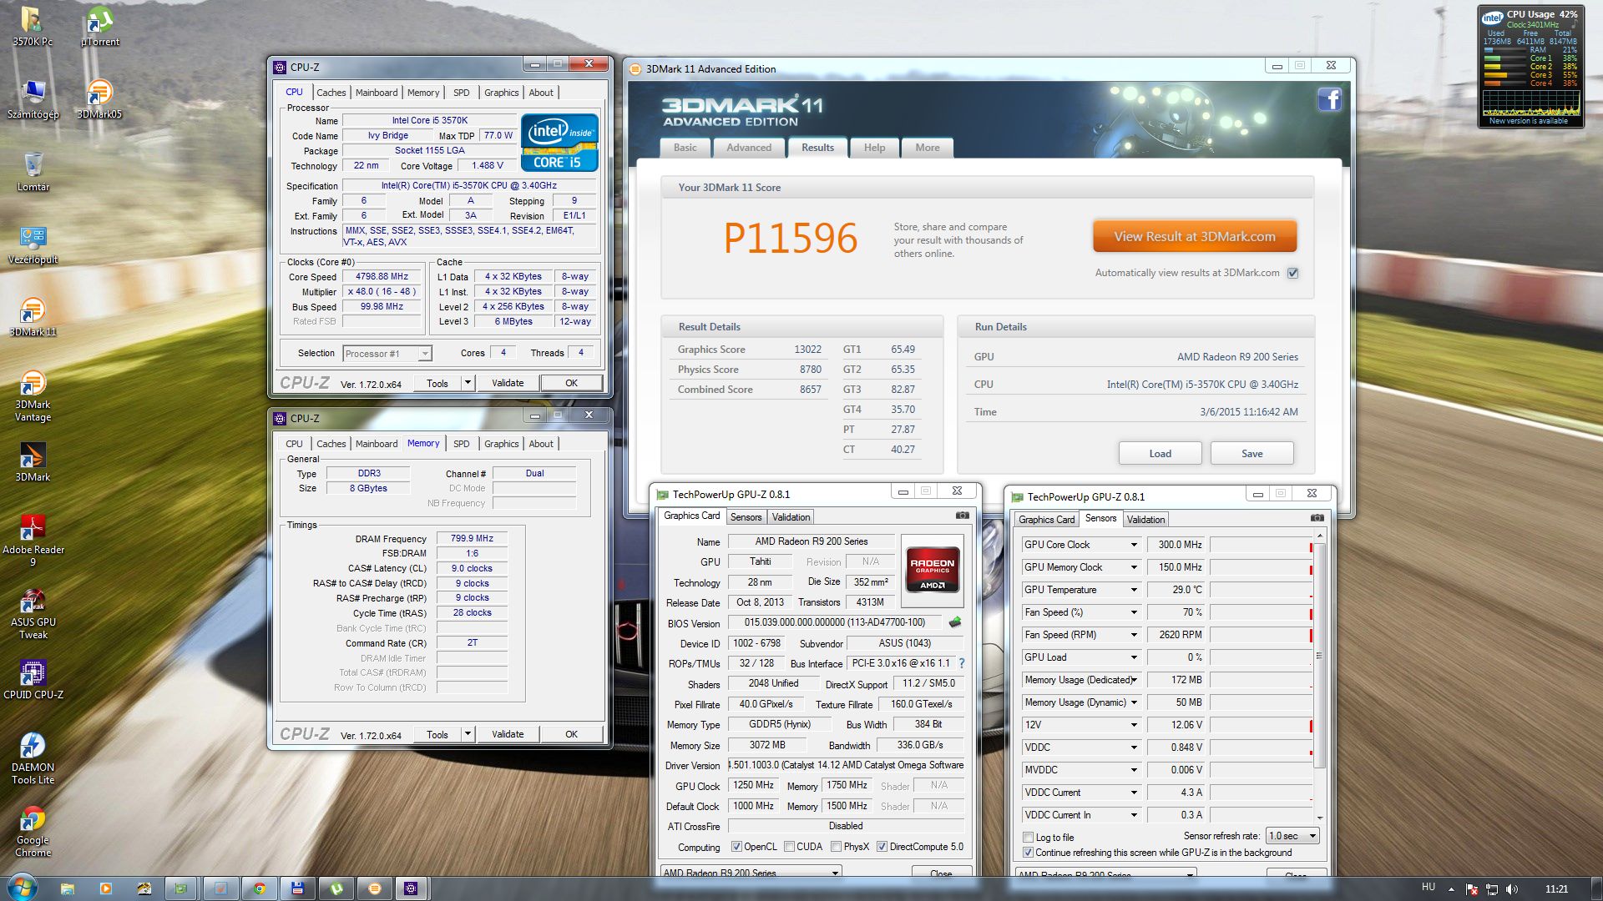This screenshot has width=1603, height=901.
Task: Click the Facebook icon in 3DMark header
Action: [x=1329, y=100]
